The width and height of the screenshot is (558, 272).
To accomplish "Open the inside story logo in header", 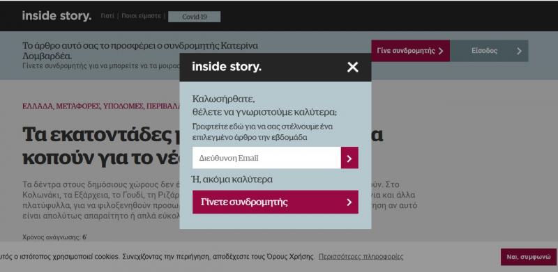I will click(56, 15).
